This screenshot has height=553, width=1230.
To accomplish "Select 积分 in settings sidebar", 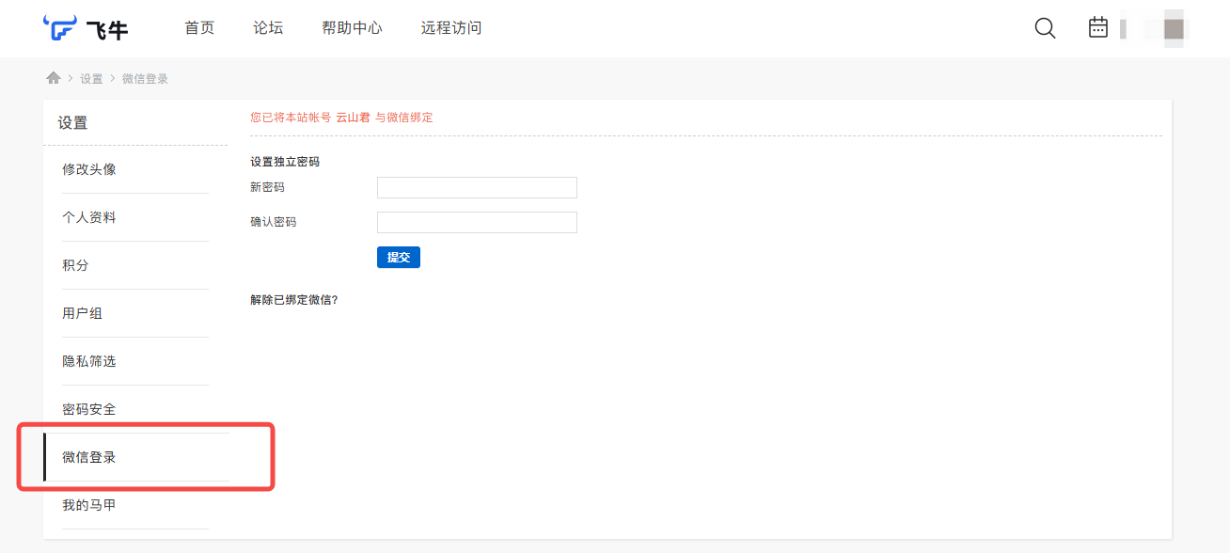I will [x=75, y=265].
